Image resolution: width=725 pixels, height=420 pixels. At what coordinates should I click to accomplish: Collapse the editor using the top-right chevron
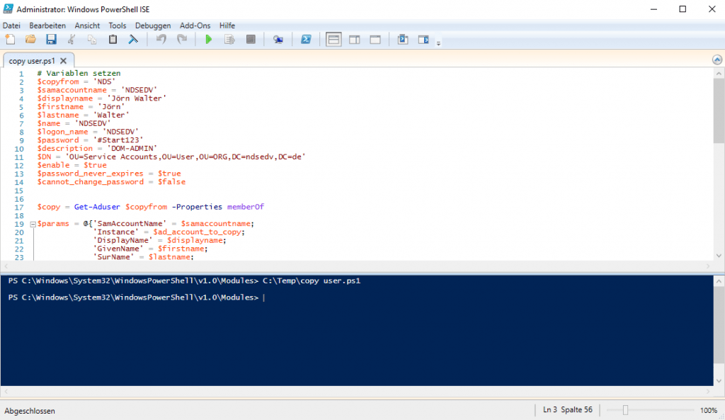(x=716, y=60)
